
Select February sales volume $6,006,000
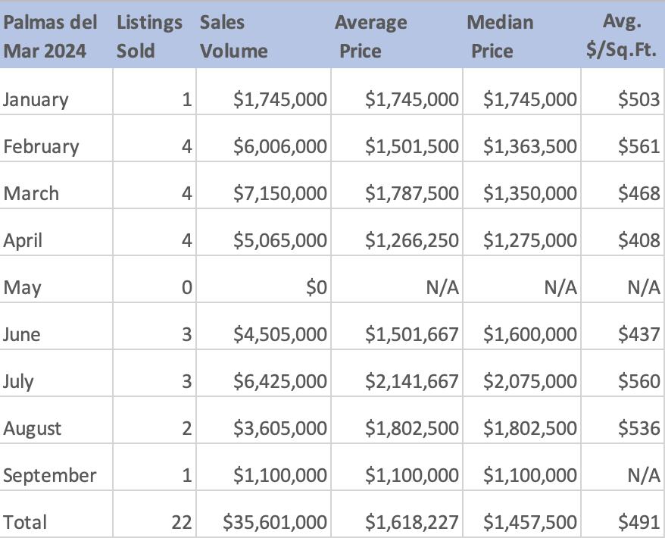coord(280,147)
